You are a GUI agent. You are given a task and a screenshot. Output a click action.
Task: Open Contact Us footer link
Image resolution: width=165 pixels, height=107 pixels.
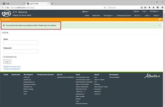click(97, 94)
